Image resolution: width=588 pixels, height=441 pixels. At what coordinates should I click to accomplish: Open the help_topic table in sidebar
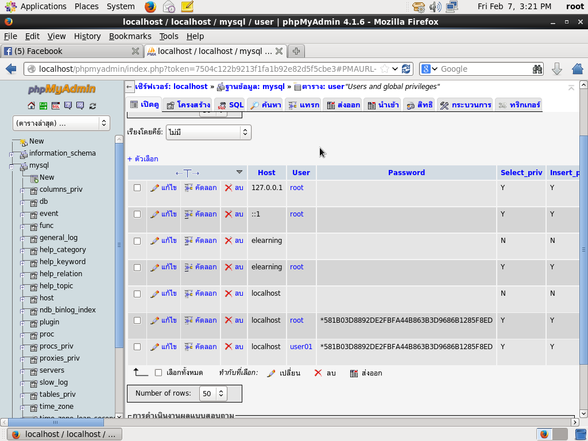point(56,286)
